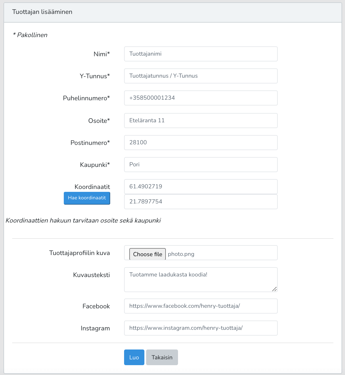This screenshot has width=345, height=375.
Task: Click the Osoite address field
Action: pyautogui.click(x=201, y=121)
